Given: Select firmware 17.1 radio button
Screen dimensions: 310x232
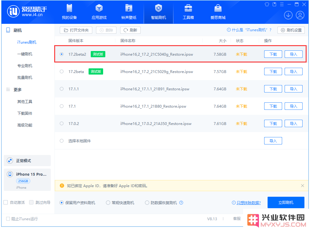Looking at the screenshot, I should pyautogui.click(x=62, y=106).
